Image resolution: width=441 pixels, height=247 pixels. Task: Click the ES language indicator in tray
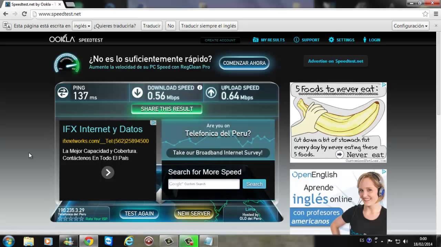click(x=362, y=240)
